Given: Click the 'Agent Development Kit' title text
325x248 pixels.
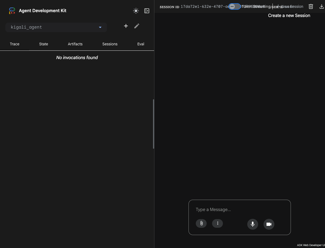Looking at the screenshot, I should 43,11.
